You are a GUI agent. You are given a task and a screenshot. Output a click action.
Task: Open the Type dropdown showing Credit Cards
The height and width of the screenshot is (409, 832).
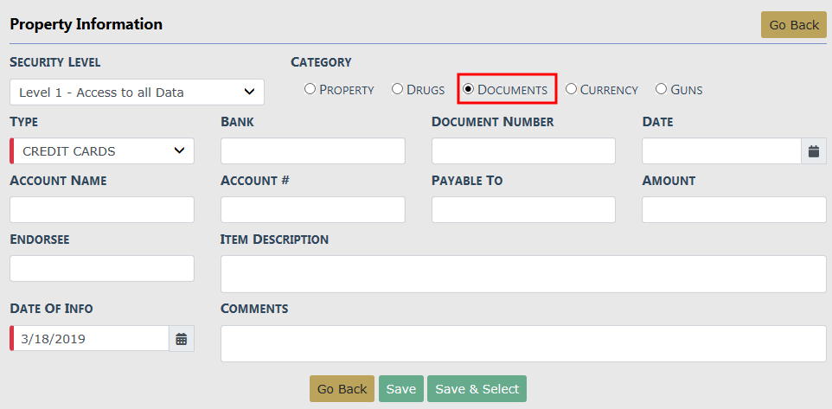(102, 151)
